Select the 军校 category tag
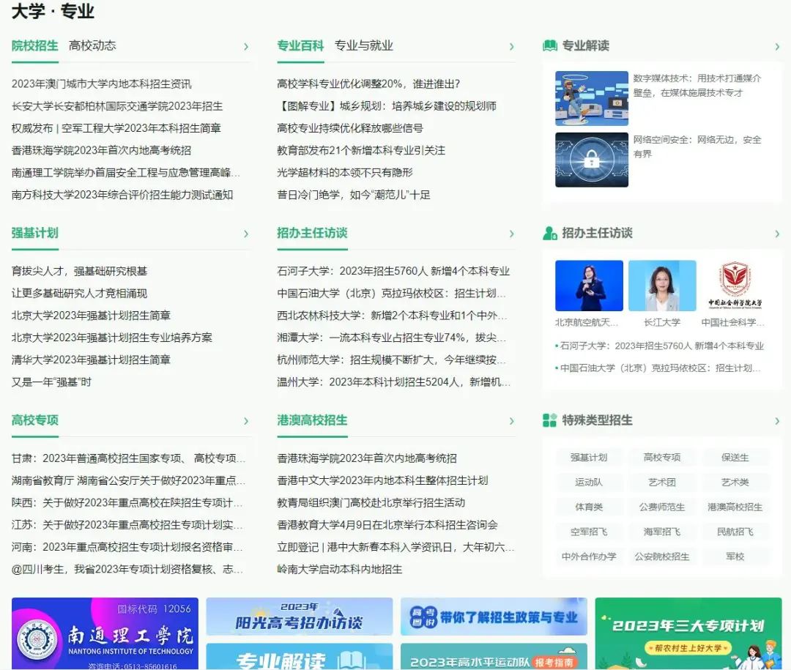Screen dimensions: 791x670 click(x=735, y=557)
